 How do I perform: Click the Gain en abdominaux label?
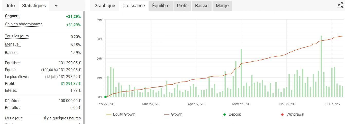tap(23, 24)
